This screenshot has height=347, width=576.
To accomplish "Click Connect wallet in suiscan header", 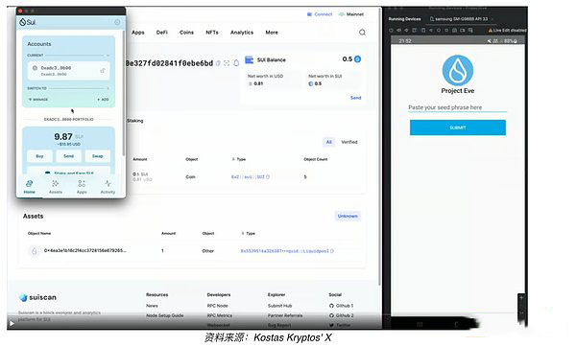I will tap(320, 14).
